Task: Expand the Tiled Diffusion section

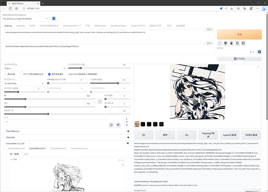Action: click(67, 131)
